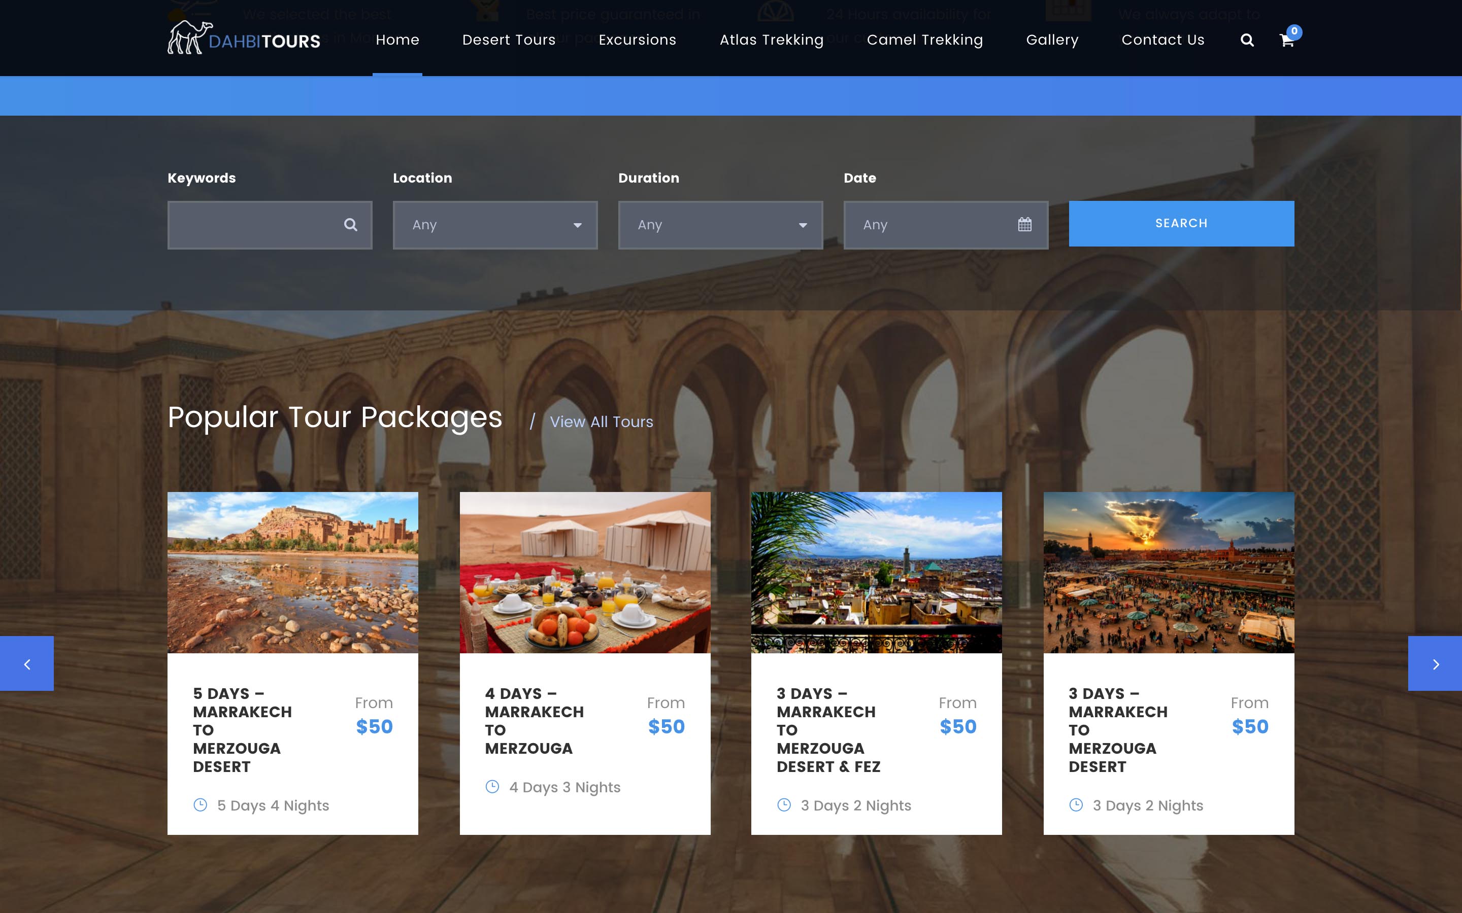Click the Keywords text input
Screen dimensions: 1462x913
click(x=270, y=225)
